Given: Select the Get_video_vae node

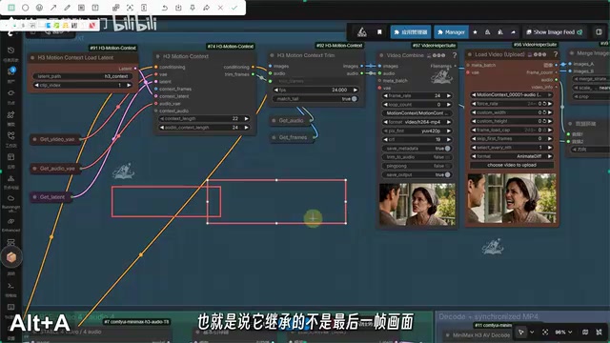Looking at the screenshot, I should click(x=55, y=139).
